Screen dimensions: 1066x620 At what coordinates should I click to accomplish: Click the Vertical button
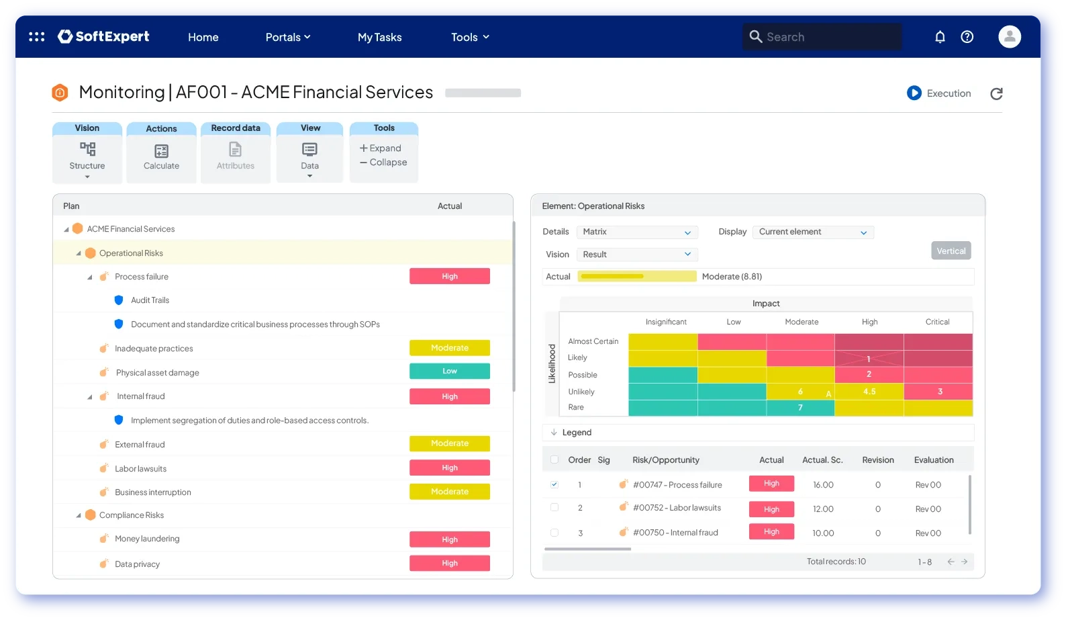pos(951,251)
